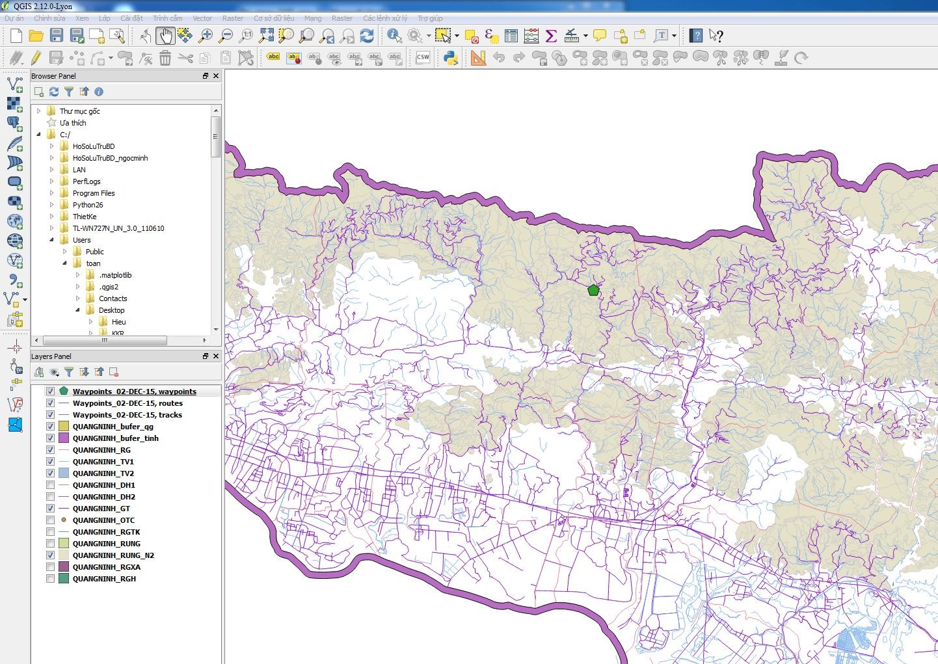Click the purple swatch of QUANGNINH_bufer_tinh
Screen dimensions: 938x664
tap(63, 438)
